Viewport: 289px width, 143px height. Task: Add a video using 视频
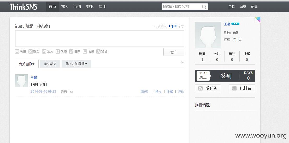pyautogui.click(x=61, y=51)
